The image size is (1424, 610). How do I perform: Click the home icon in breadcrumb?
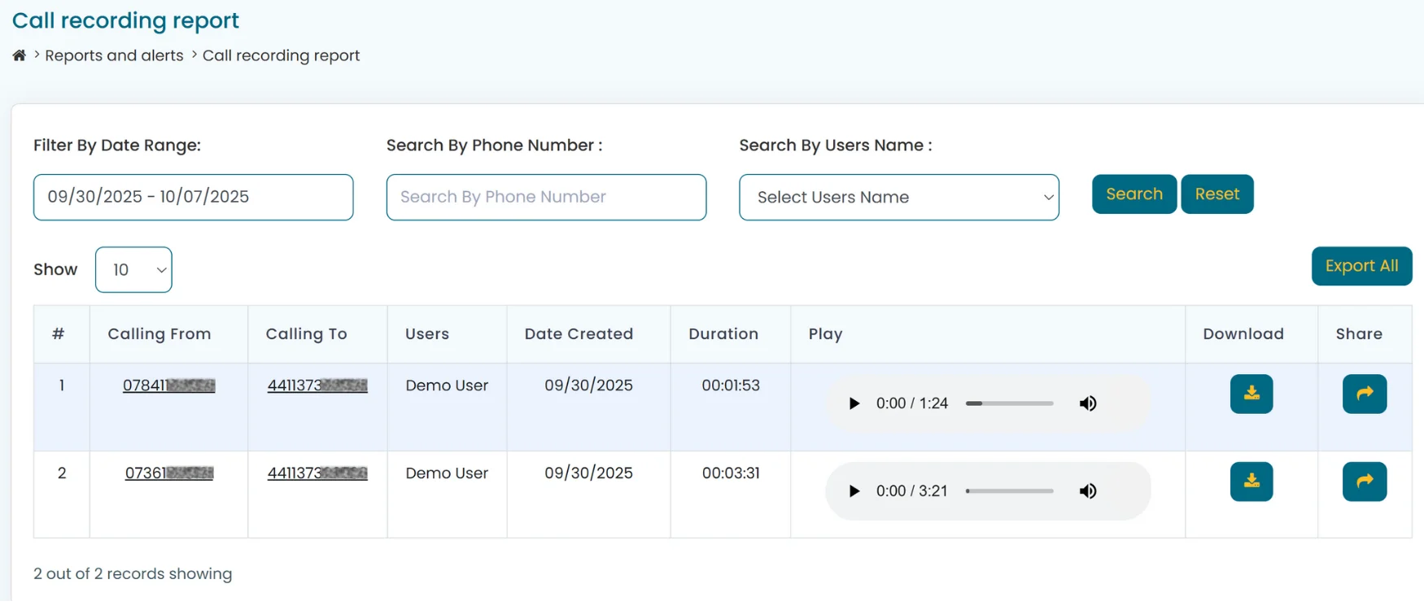(19, 55)
